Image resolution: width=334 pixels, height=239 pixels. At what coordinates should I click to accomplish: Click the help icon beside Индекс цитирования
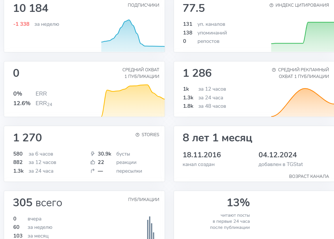click(x=271, y=5)
